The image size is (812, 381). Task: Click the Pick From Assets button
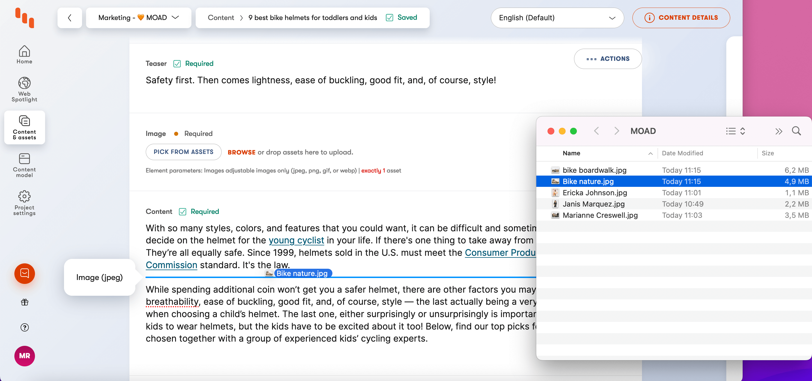coord(184,152)
